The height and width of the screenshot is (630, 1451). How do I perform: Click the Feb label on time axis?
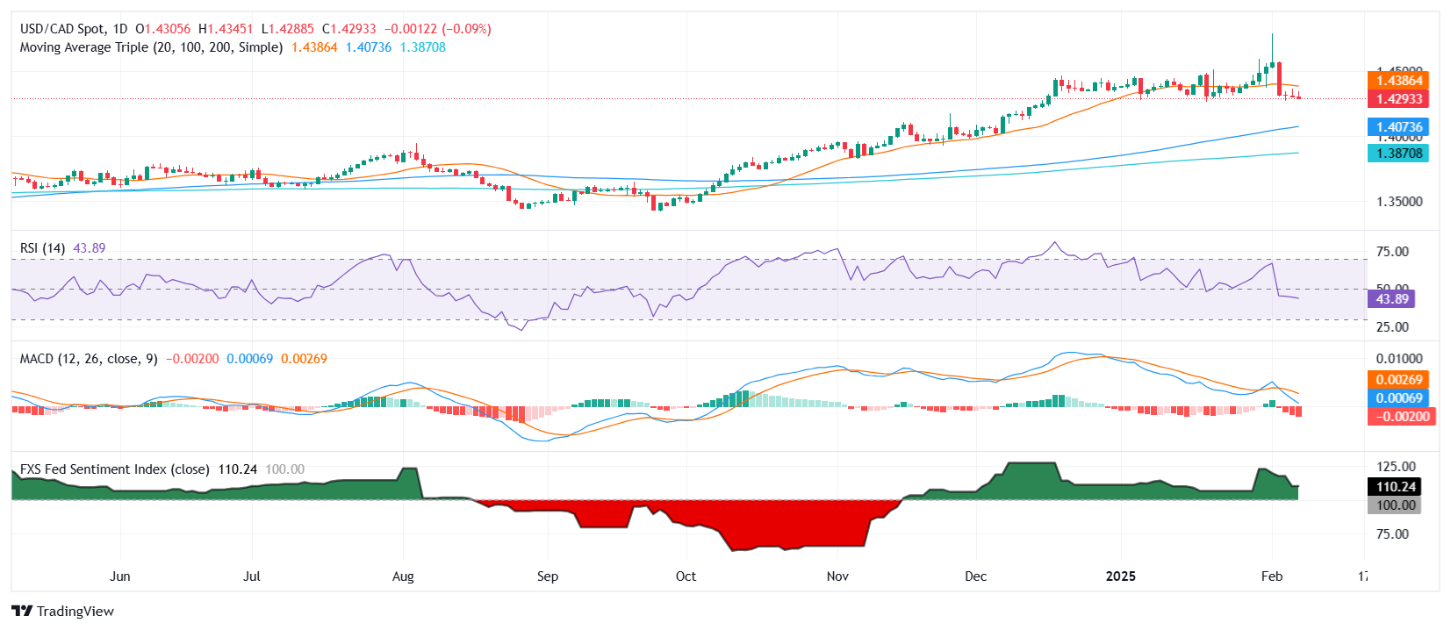tap(1271, 576)
